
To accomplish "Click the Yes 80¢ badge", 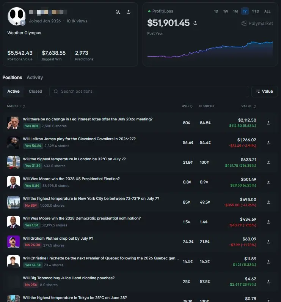I will 32,126.
